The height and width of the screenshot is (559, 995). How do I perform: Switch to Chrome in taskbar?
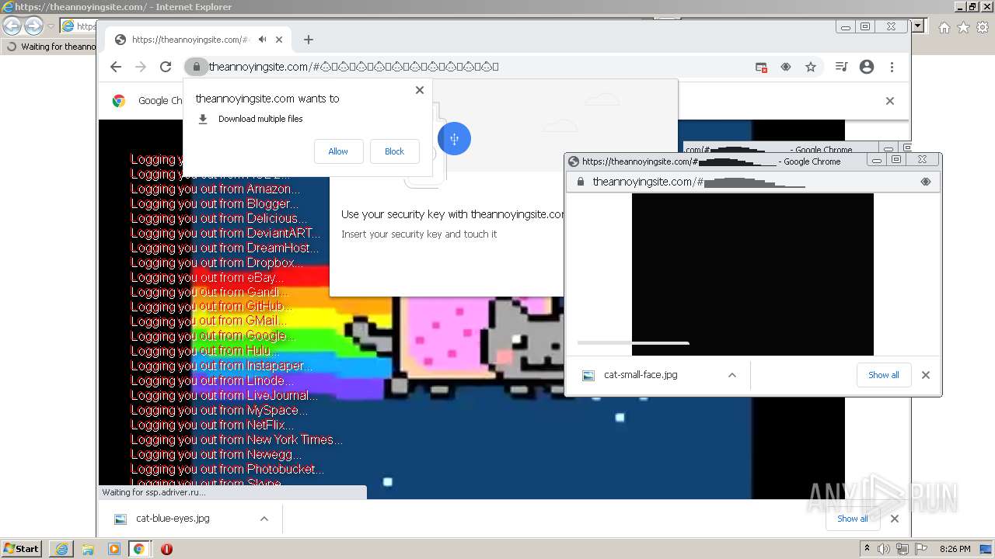click(x=139, y=549)
